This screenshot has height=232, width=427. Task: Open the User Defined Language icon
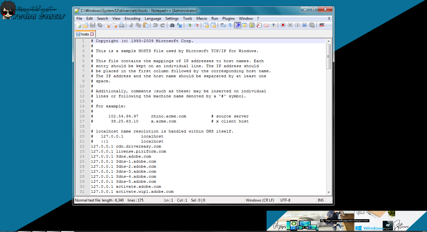point(245,25)
